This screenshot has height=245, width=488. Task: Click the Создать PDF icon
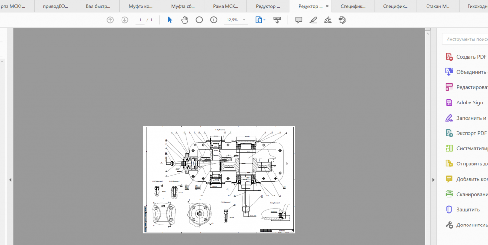[x=449, y=57]
